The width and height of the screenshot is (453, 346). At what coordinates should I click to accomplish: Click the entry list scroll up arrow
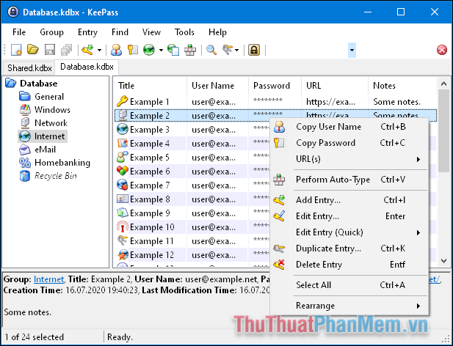click(443, 84)
